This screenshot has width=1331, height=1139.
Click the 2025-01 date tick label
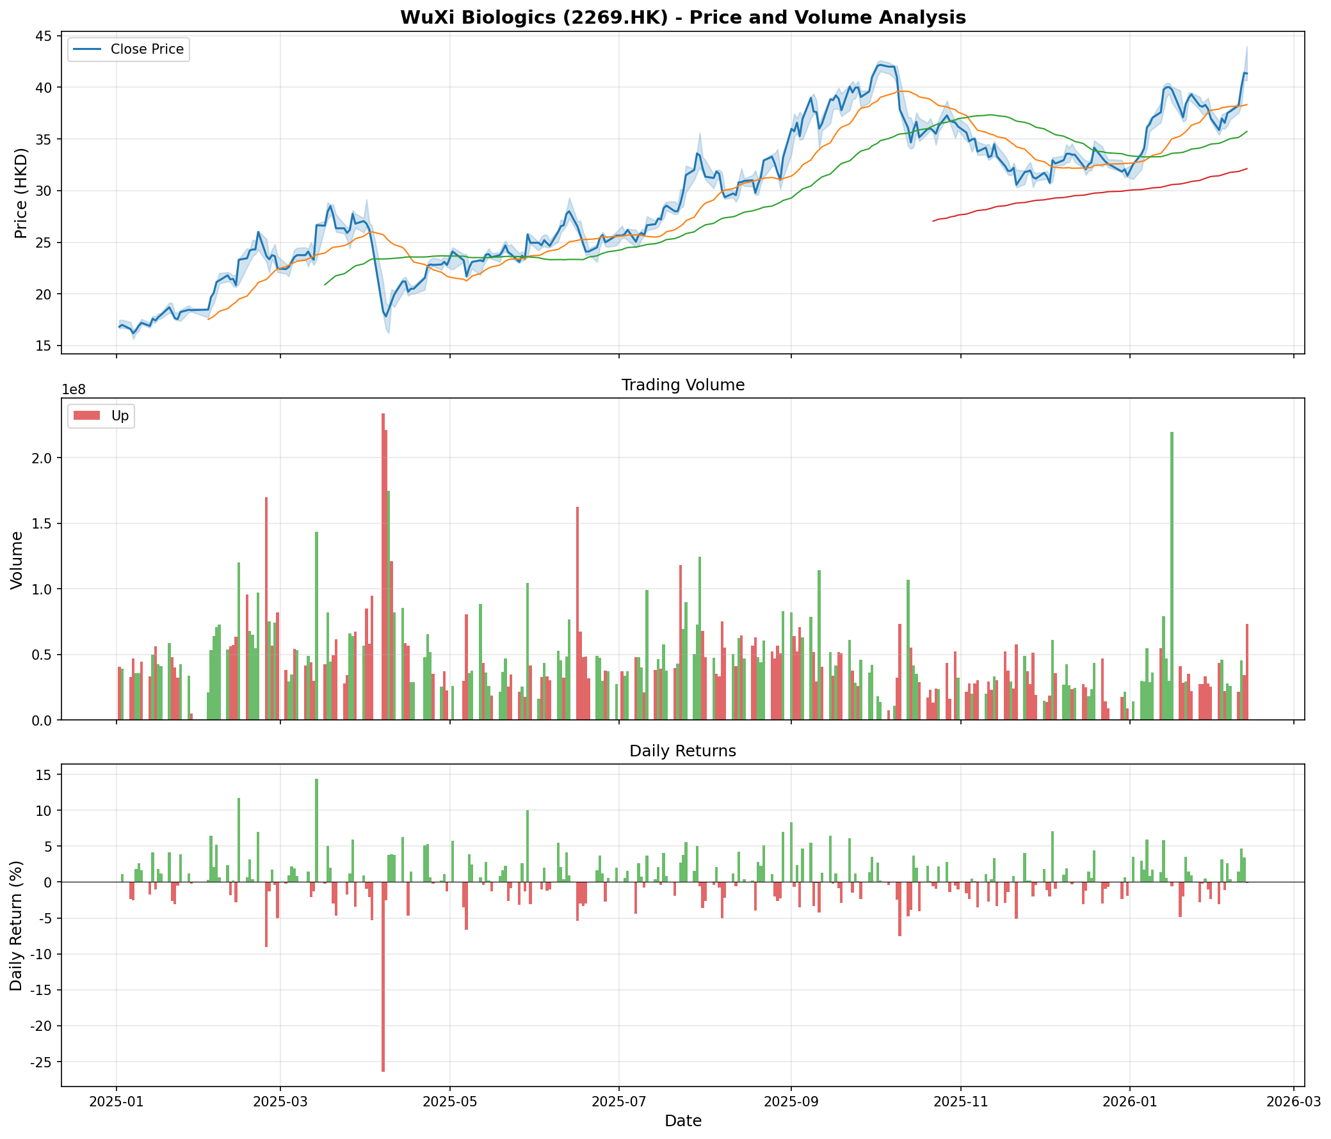click(x=117, y=1102)
